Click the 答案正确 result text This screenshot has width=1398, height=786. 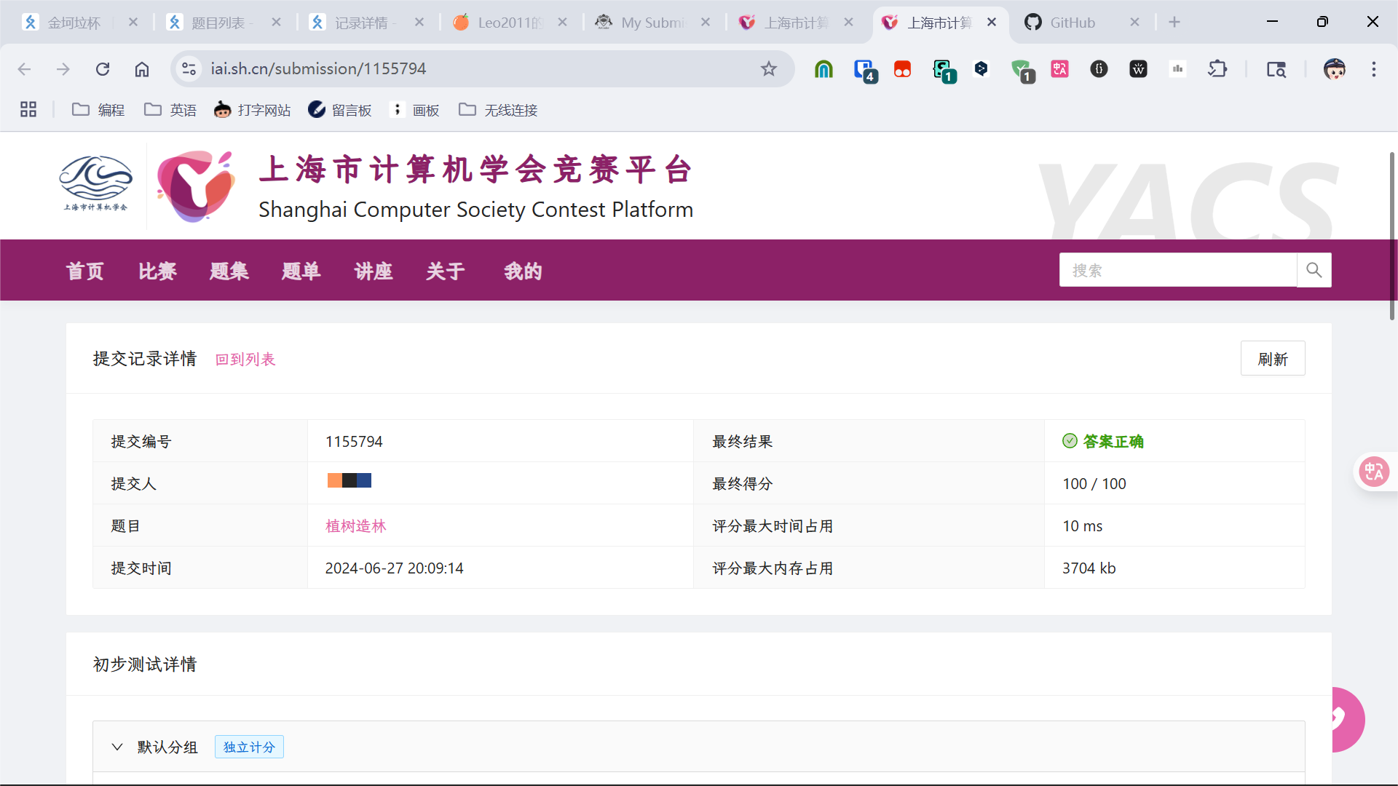point(1113,442)
